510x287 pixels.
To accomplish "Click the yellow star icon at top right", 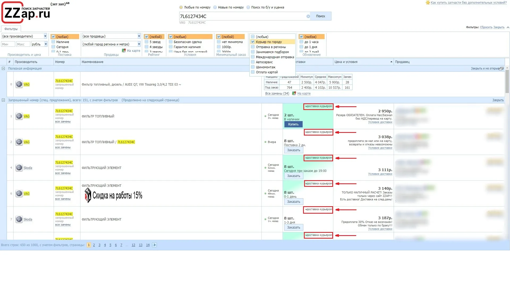I will point(428,3).
